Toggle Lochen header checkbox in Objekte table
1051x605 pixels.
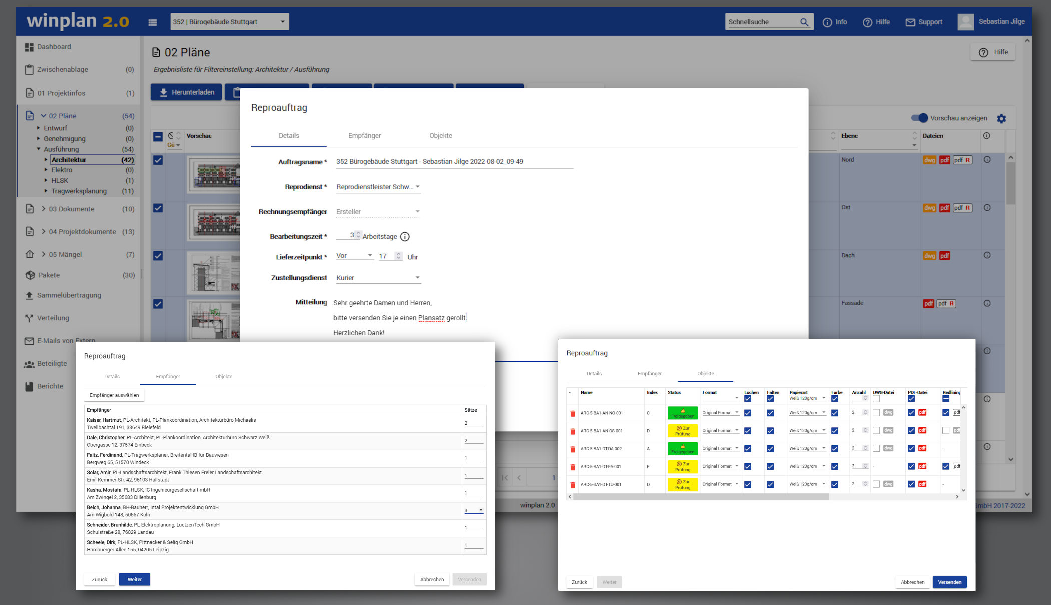point(748,399)
